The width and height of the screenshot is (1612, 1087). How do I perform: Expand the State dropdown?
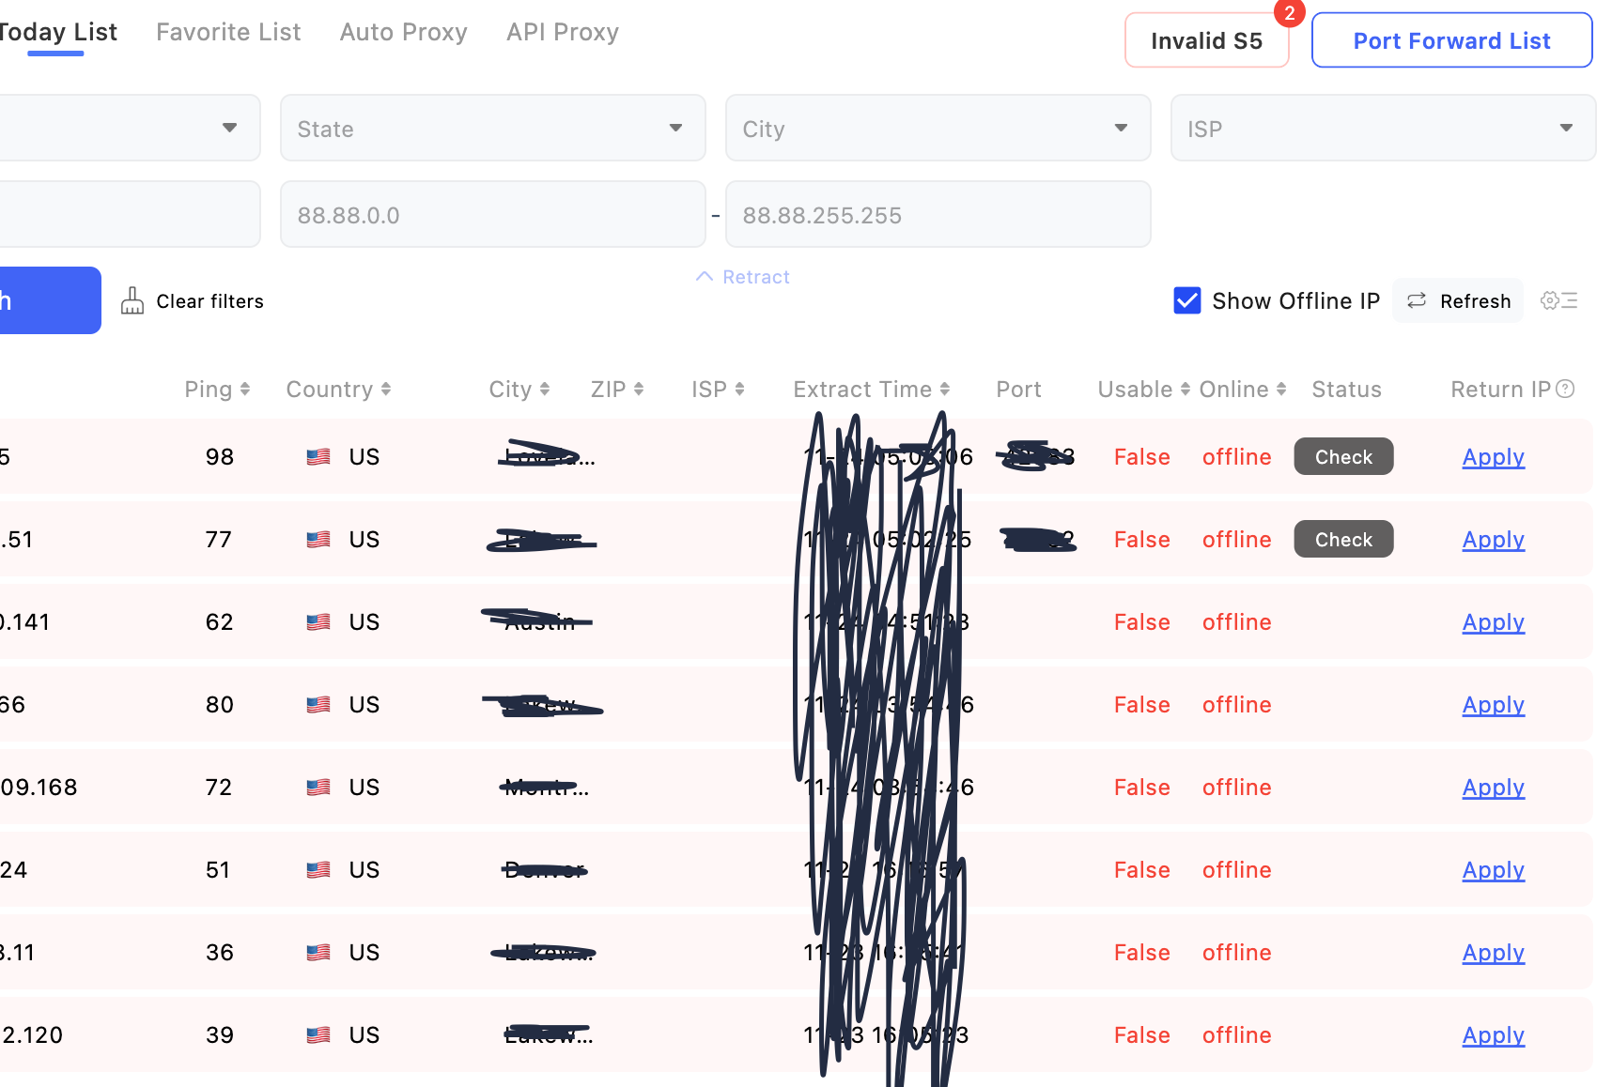pos(492,129)
